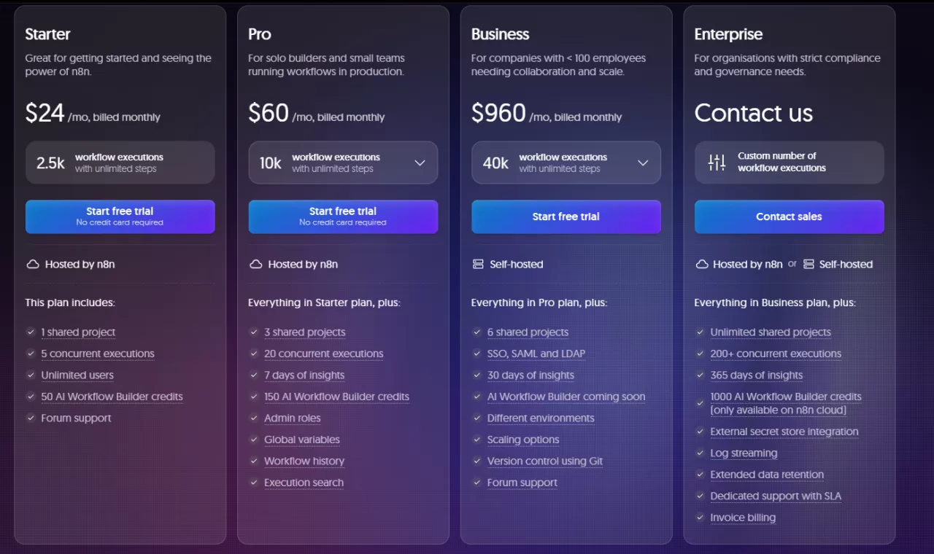
Task: Open Business 40k workflow executions dropdown
Action: (643, 163)
